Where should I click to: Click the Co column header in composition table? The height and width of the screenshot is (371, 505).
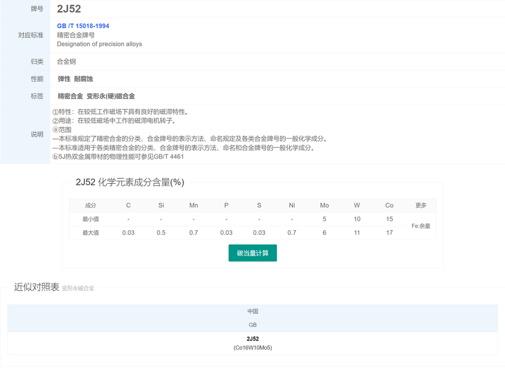pos(389,205)
